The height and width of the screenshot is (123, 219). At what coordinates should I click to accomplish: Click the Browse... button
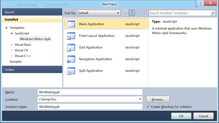point(158,99)
